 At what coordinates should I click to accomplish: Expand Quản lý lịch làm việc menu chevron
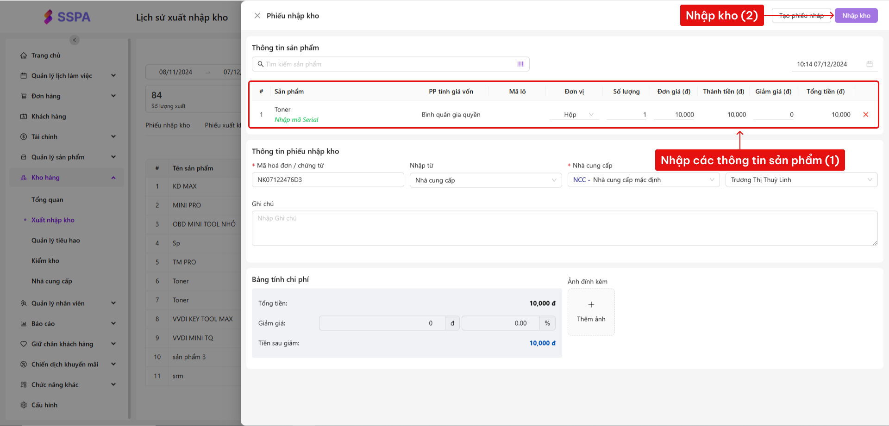(x=113, y=76)
